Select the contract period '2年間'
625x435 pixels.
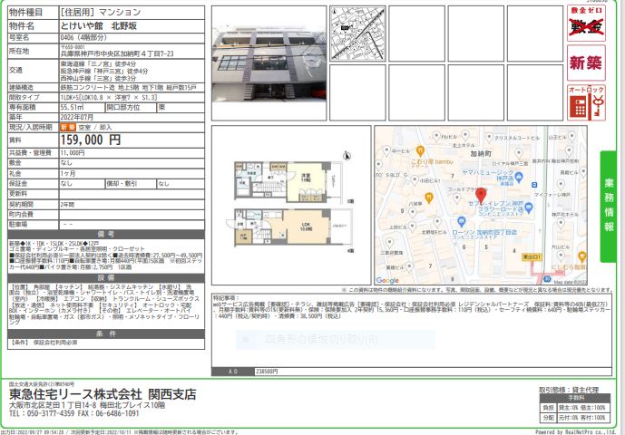coord(67,204)
